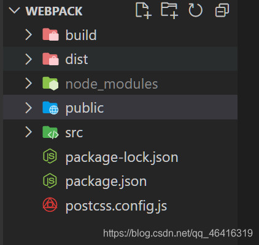Expand the src folder chevron
259x245 pixels.
[29, 132]
